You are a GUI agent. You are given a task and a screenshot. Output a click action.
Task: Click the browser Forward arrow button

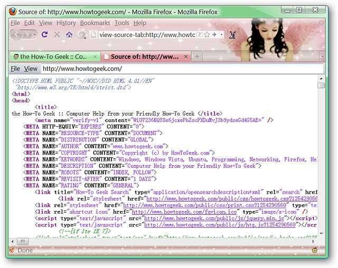click(x=26, y=35)
